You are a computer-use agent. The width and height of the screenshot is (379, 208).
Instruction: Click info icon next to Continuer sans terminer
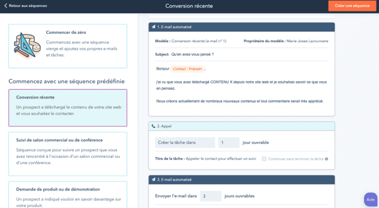(x=326, y=159)
